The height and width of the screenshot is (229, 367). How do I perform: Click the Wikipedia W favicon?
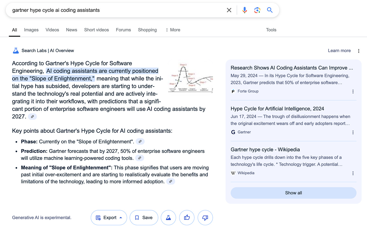pos(233,173)
